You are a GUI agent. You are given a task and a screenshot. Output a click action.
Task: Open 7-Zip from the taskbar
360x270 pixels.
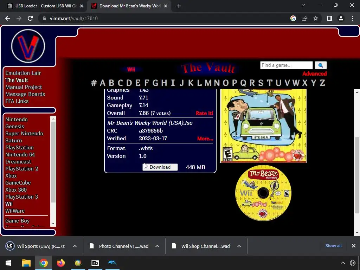pos(95,263)
